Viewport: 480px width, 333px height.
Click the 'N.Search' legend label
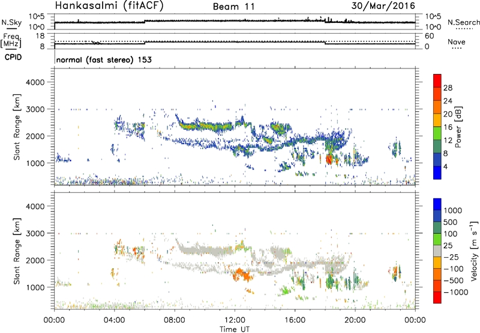pos(463,22)
